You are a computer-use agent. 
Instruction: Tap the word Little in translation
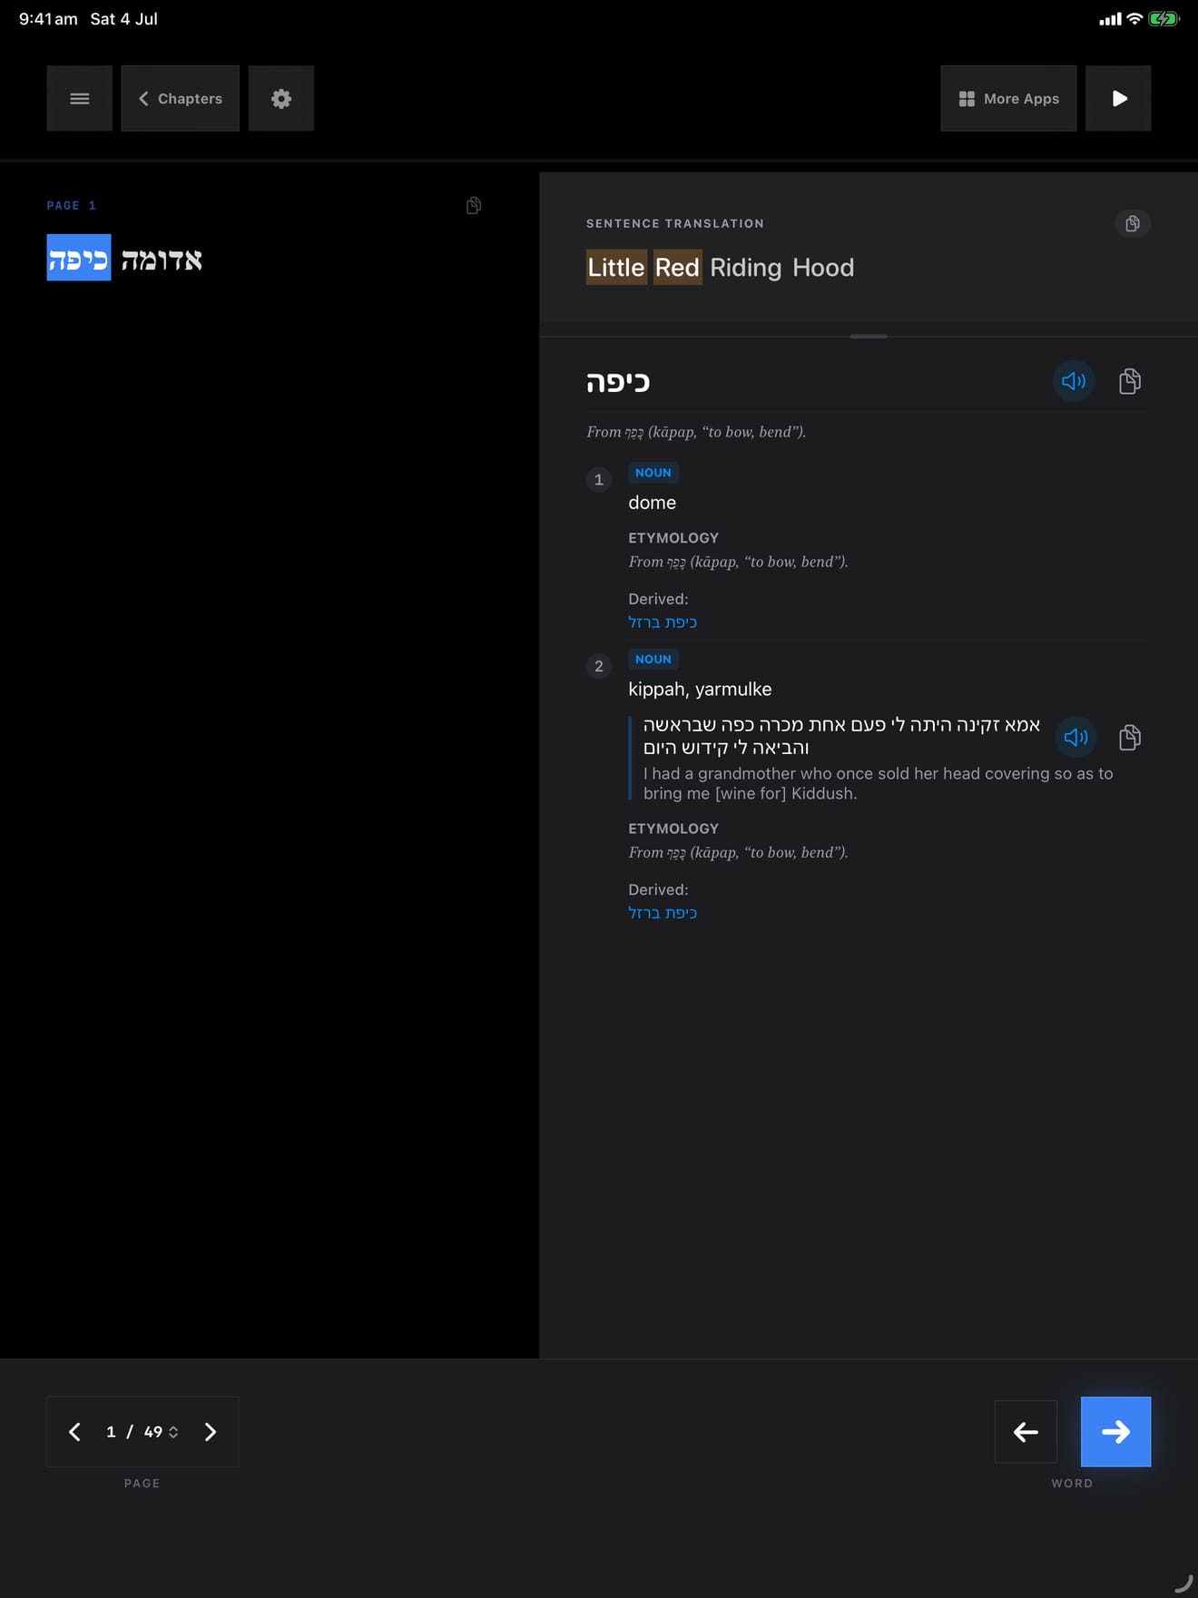pyautogui.click(x=616, y=268)
